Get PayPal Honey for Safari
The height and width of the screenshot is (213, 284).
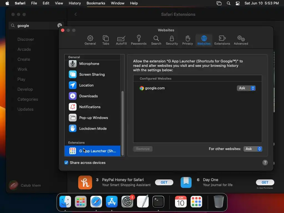click(164, 182)
